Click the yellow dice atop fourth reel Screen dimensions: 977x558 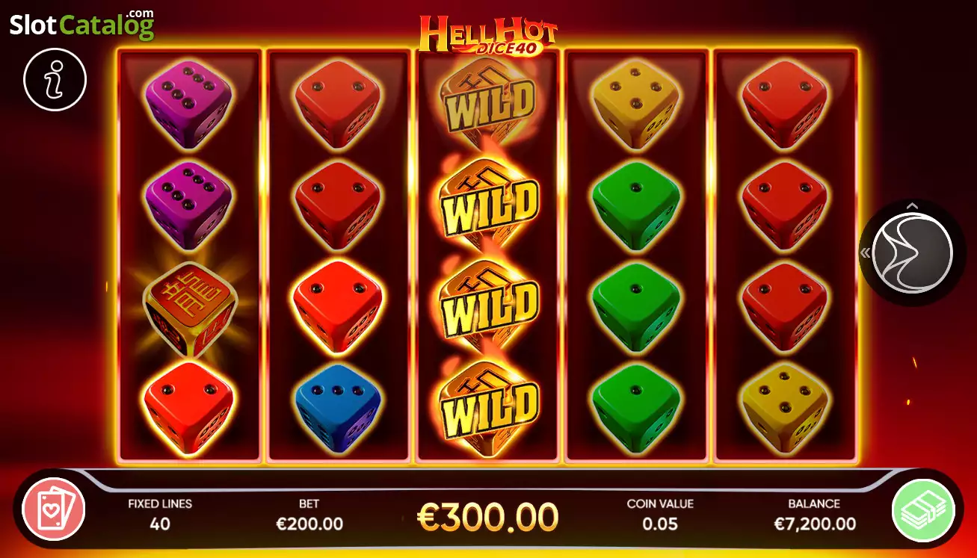coord(635,103)
